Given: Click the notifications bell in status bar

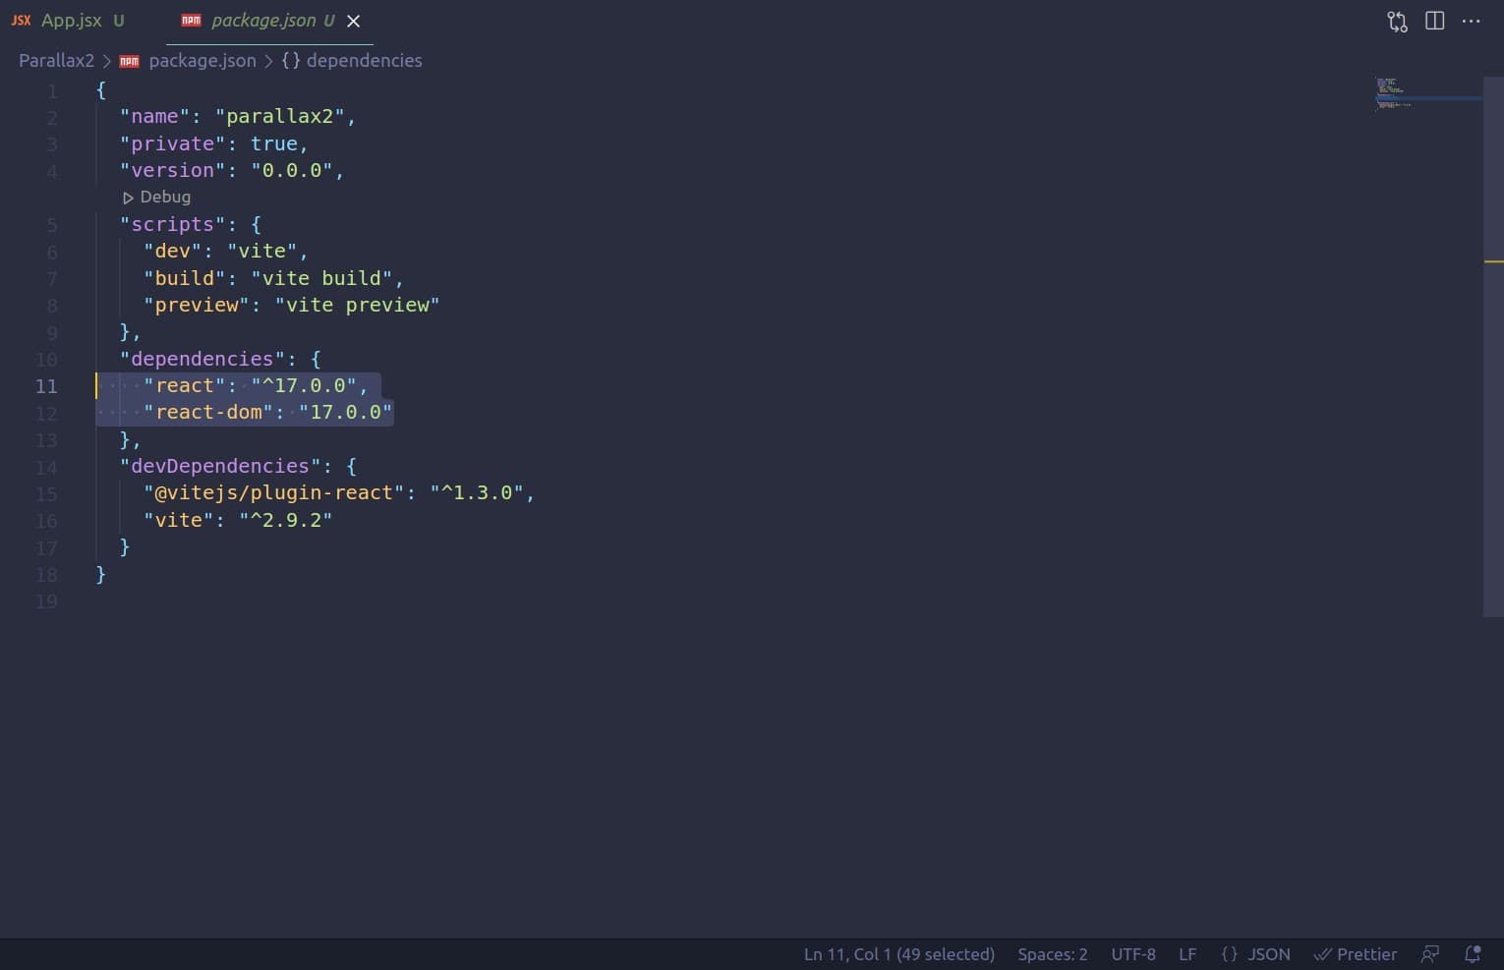Looking at the screenshot, I should click(x=1472, y=953).
